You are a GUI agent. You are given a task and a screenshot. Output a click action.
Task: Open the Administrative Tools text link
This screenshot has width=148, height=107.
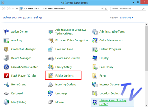click(112, 32)
